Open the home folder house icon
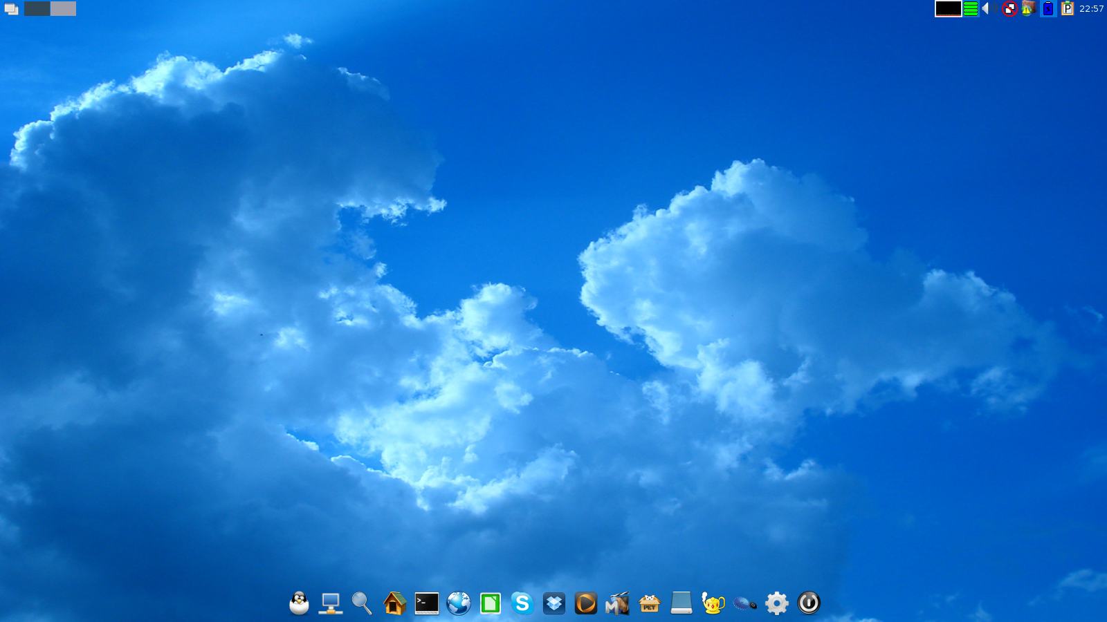 click(x=394, y=603)
